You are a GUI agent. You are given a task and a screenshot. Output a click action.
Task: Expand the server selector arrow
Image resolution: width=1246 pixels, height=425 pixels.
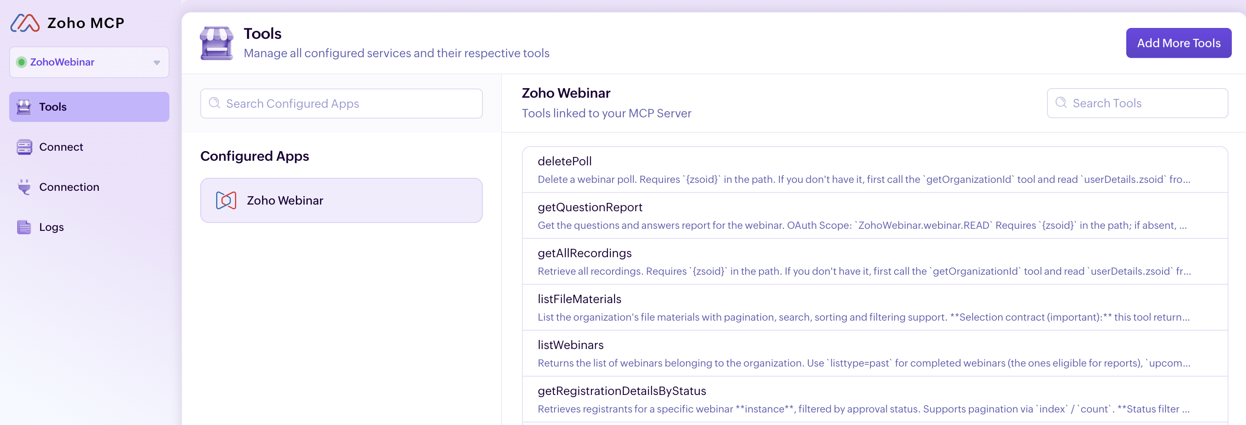tap(157, 63)
